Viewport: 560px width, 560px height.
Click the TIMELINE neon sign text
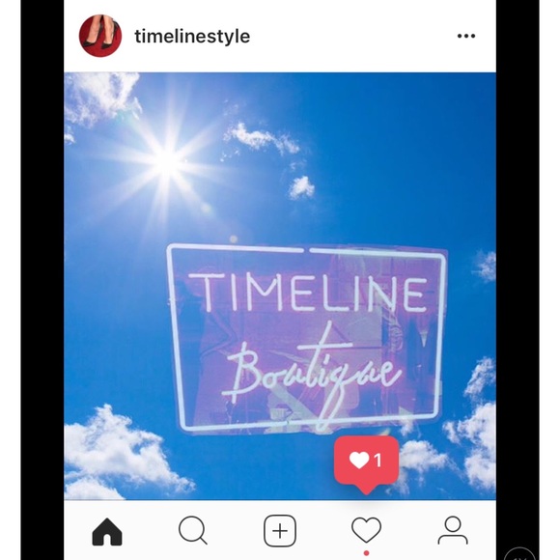308,294
